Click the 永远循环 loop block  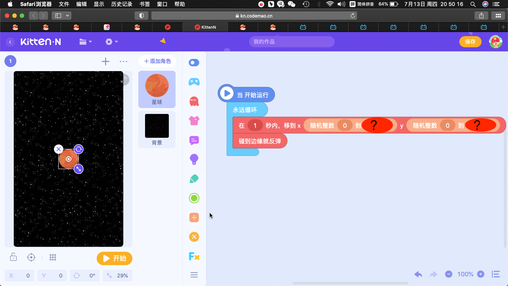247,110
